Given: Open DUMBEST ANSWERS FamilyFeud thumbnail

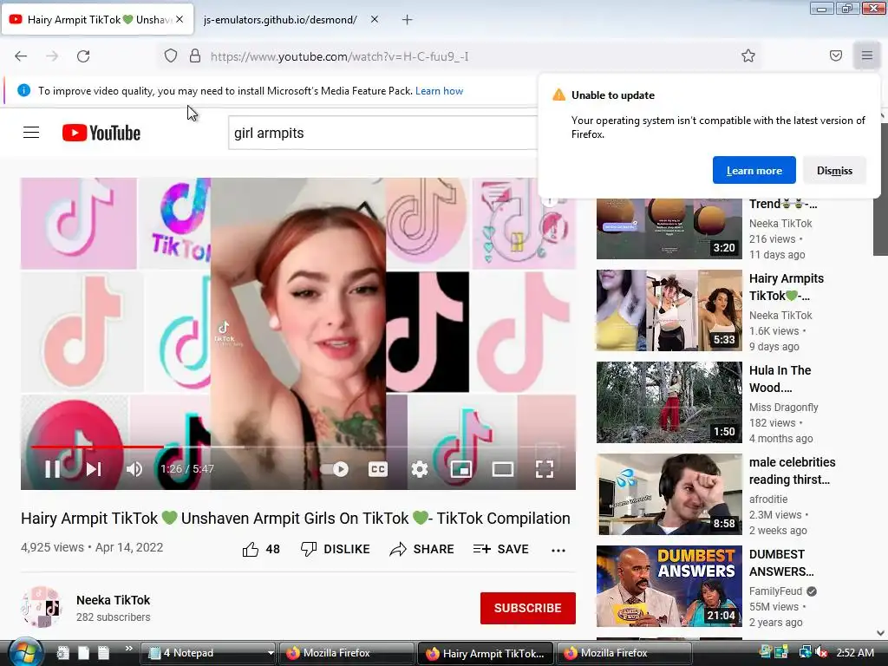Looking at the screenshot, I should tap(669, 586).
